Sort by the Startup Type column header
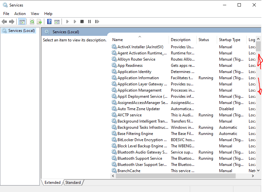 [232, 40]
